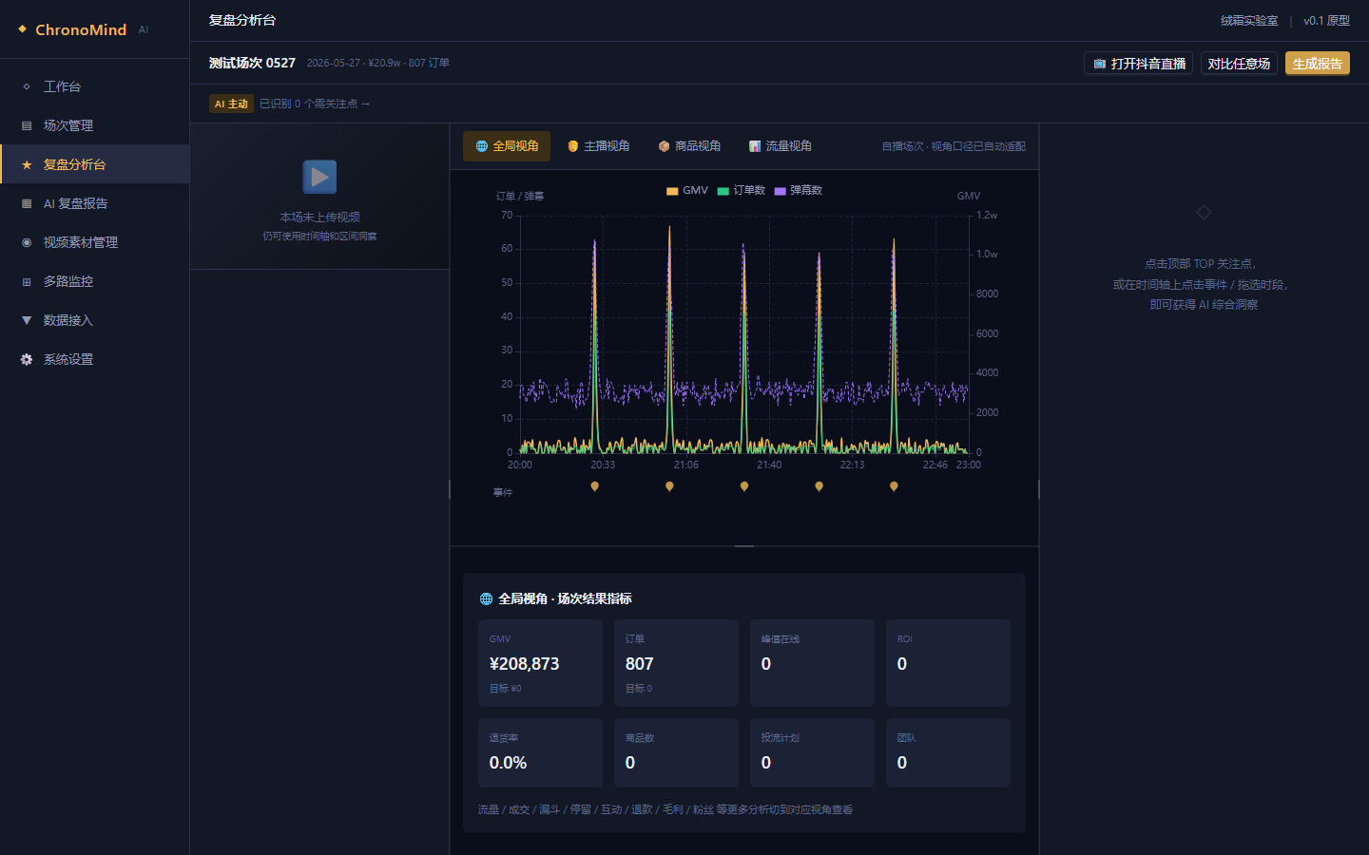Expand 数据接入 in the sidebar
This screenshot has width=1369, height=855.
[x=95, y=320]
